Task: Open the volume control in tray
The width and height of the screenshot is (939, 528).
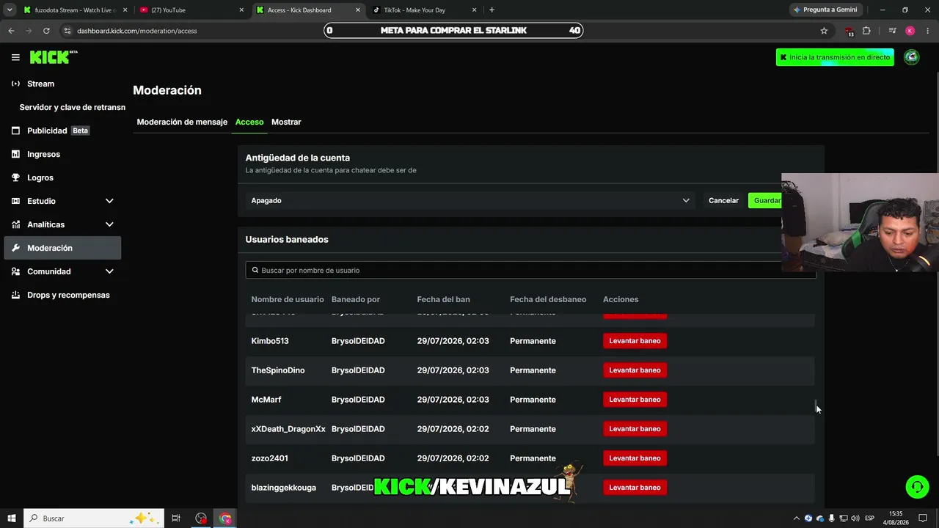Action: [855, 518]
